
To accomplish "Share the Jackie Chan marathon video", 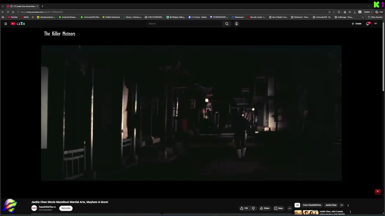I will coord(265,208).
